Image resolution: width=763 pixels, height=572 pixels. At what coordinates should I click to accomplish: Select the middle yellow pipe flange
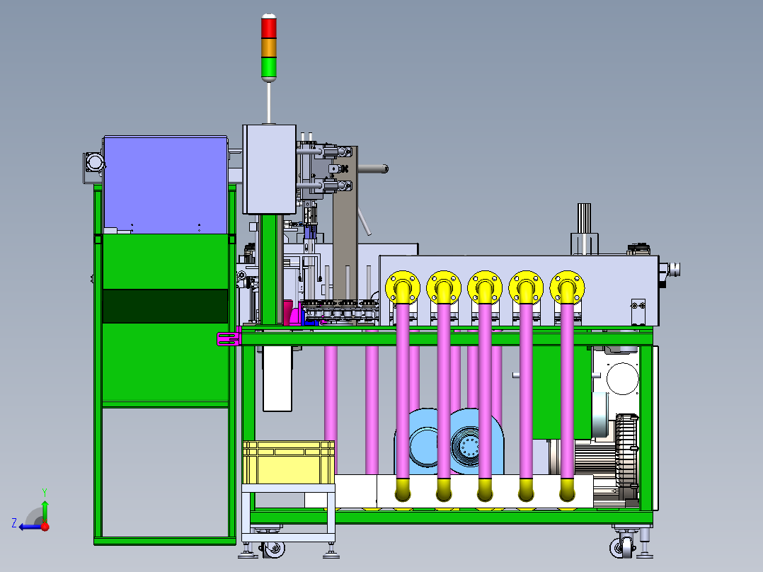(485, 287)
